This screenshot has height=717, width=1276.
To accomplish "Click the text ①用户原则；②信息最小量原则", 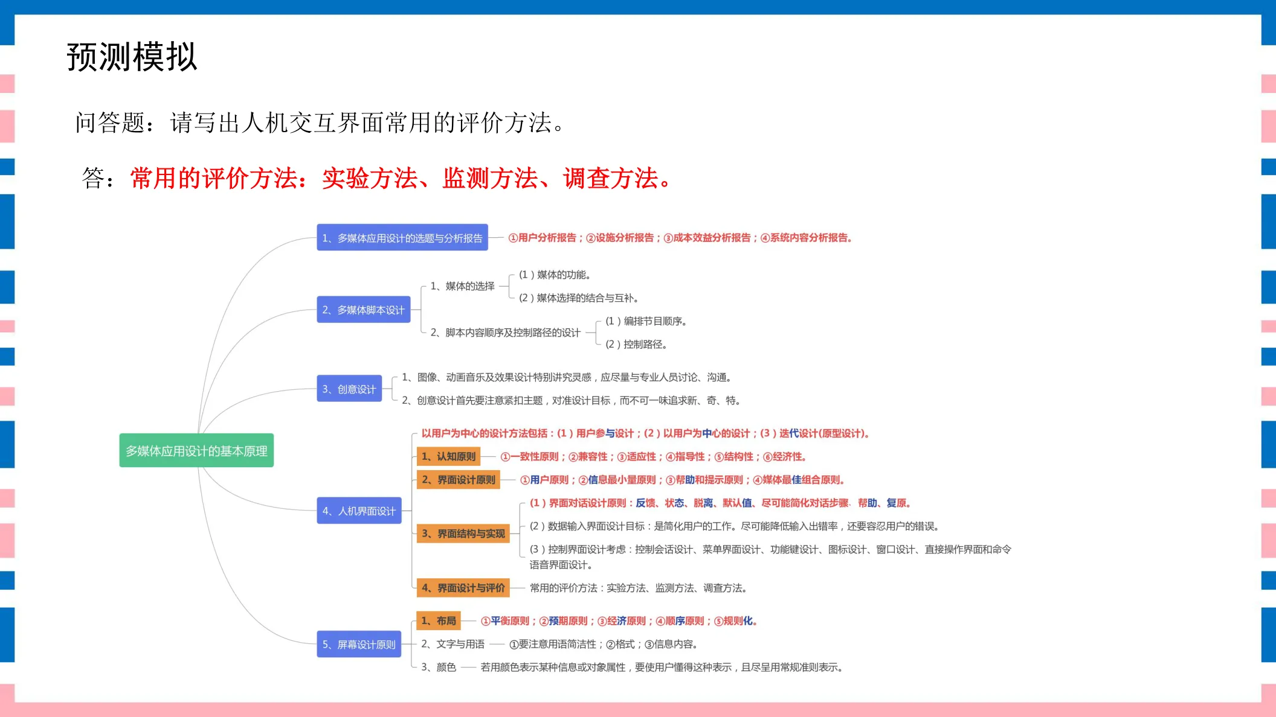I will coord(683,480).
